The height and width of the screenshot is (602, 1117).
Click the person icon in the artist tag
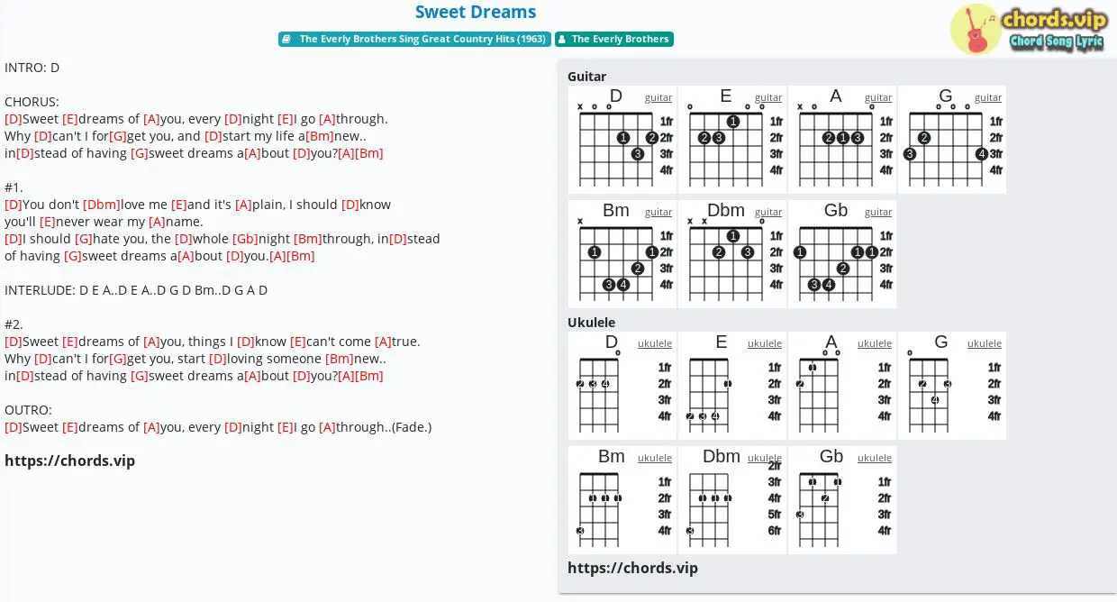pos(561,40)
